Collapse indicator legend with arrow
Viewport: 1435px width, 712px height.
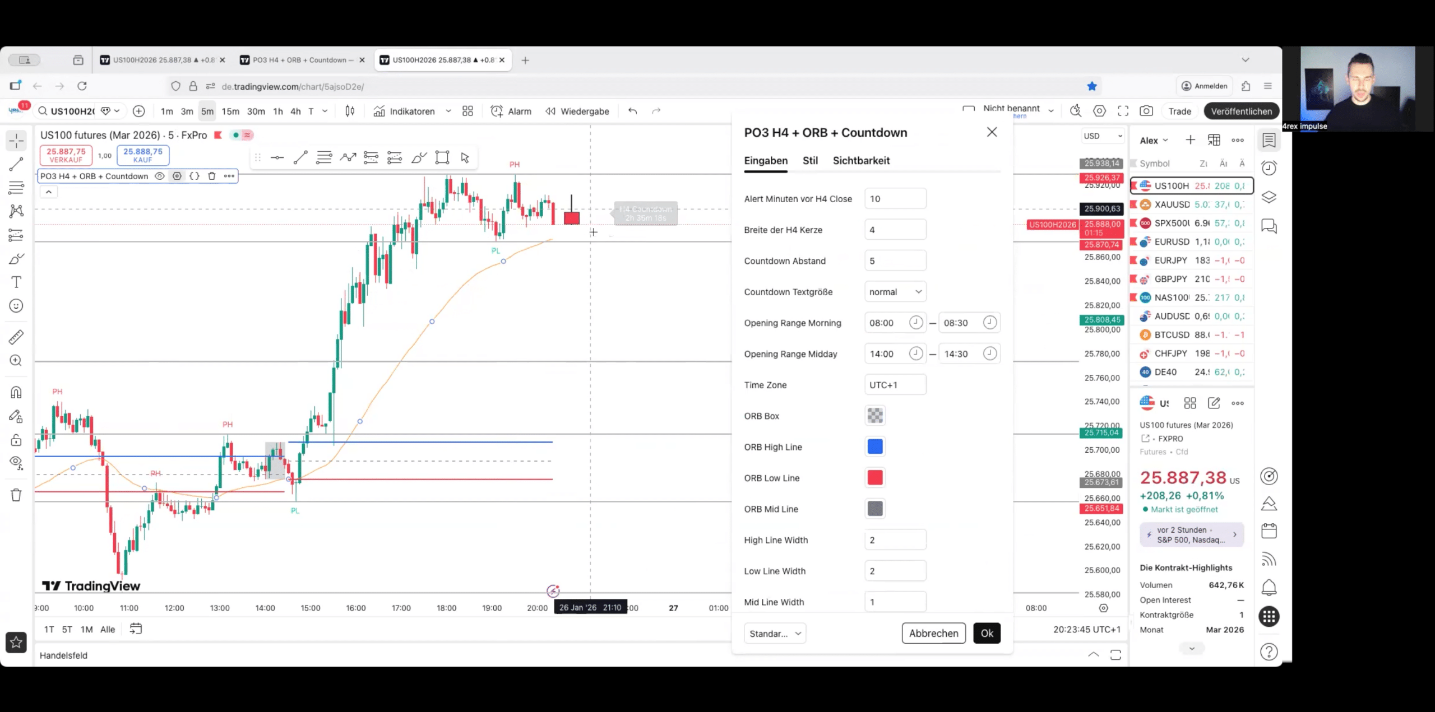coord(49,192)
